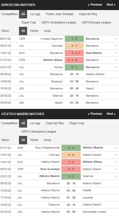Image resolution: width=119 pixels, height=218 pixels.
Task: Show only Barcelona Away matches
Action: point(47,31)
